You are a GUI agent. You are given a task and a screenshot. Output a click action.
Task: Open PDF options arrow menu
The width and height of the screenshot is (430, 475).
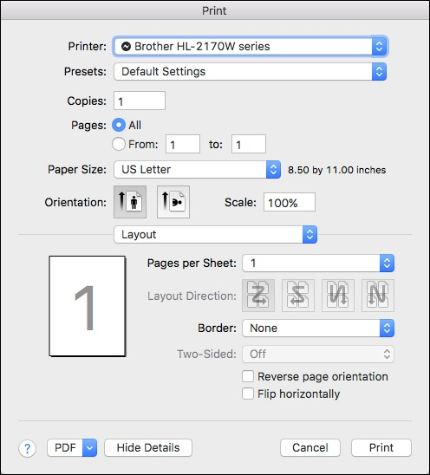point(89,448)
